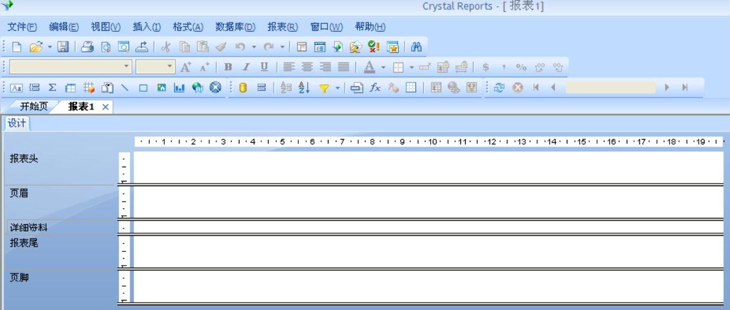Open the Formula Workshop fx icon
This screenshot has width=730, height=310.
375,88
